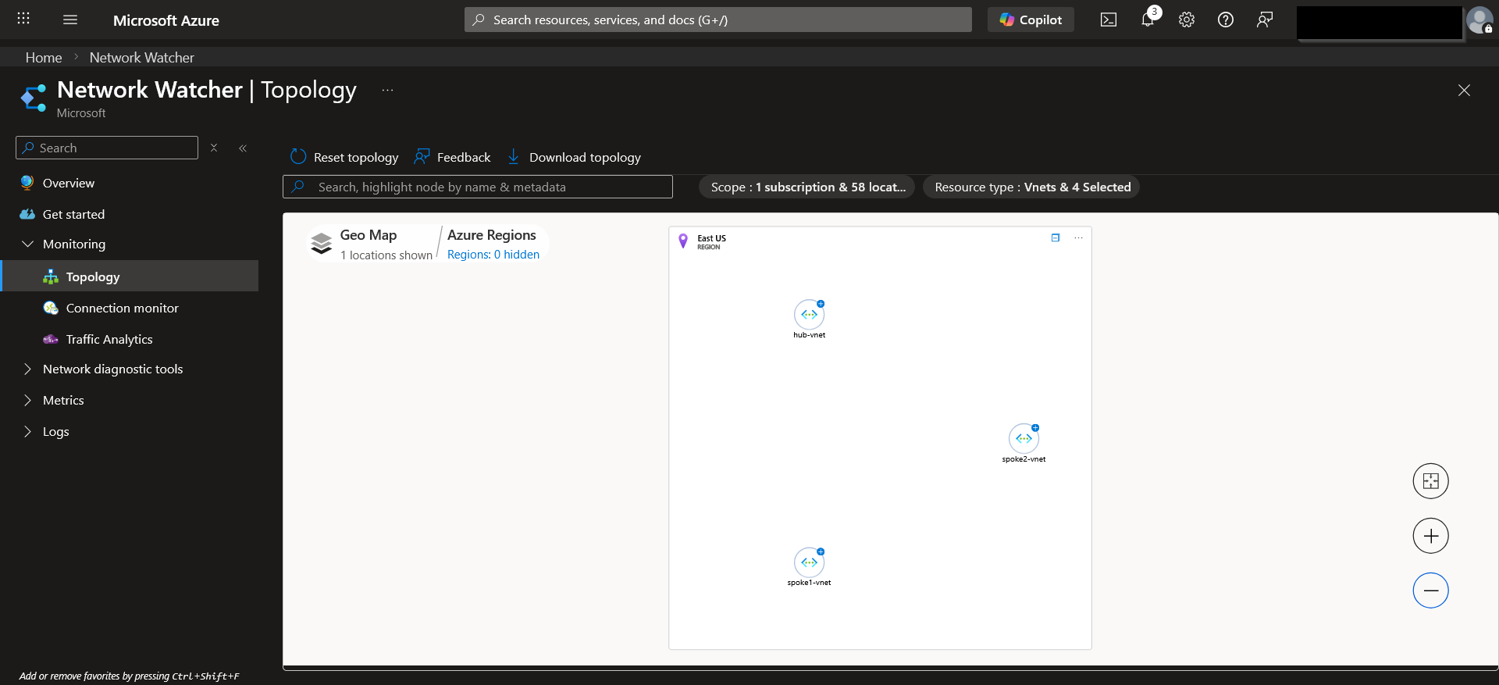Click the fit-to-screen topology button
Image resolution: width=1499 pixels, height=685 pixels.
(x=1430, y=481)
